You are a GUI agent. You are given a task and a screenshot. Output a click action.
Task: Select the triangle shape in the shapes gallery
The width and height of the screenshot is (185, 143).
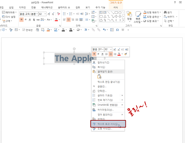pos(105,16)
